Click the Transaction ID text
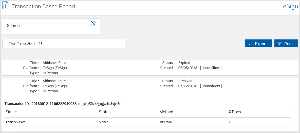Screen dimensions: 300x133 [x=64, y=104]
